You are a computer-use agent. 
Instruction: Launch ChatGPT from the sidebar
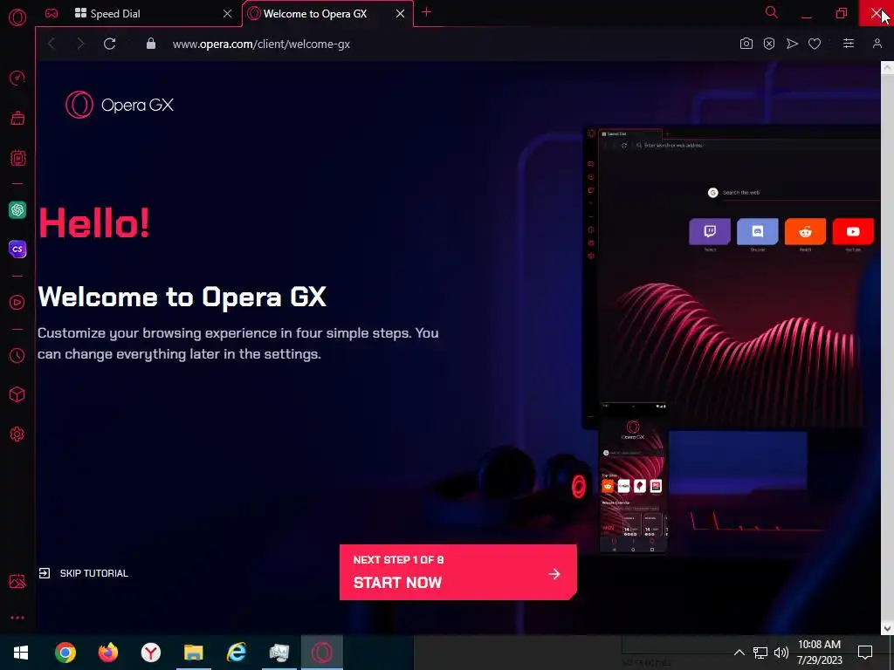17,209
